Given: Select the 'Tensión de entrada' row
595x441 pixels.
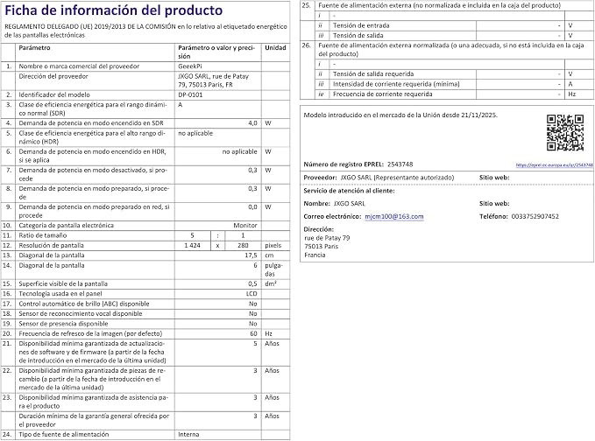Looking at the screenshot, I should 447,25.
